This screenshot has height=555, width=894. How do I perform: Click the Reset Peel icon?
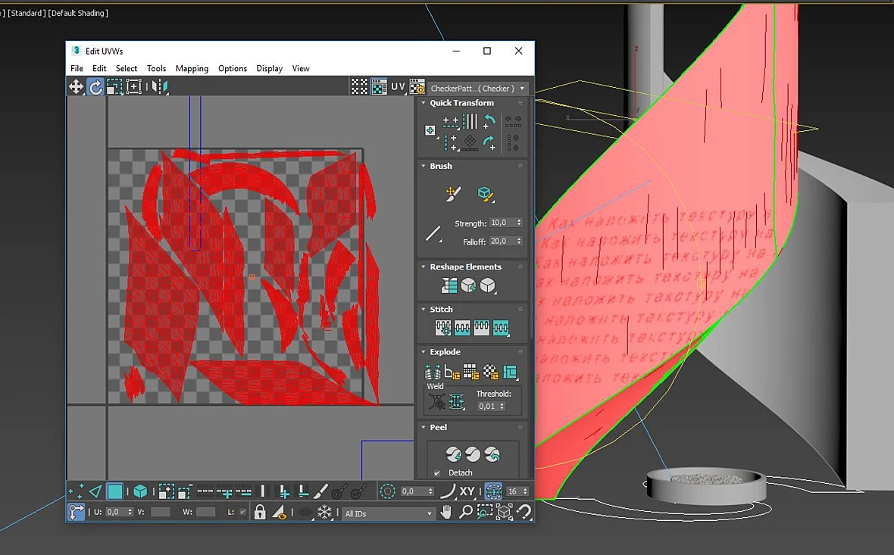coord(492,454)
